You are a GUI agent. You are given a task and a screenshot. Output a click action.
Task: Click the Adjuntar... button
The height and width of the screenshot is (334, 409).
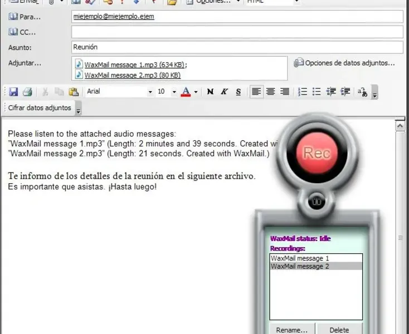[25, 63]
